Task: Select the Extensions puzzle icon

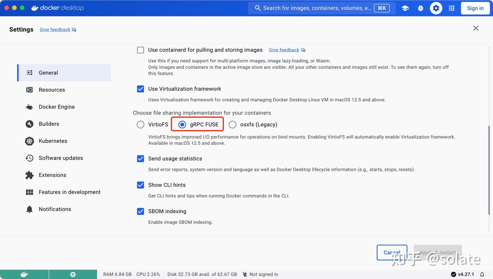Action: 29,175
